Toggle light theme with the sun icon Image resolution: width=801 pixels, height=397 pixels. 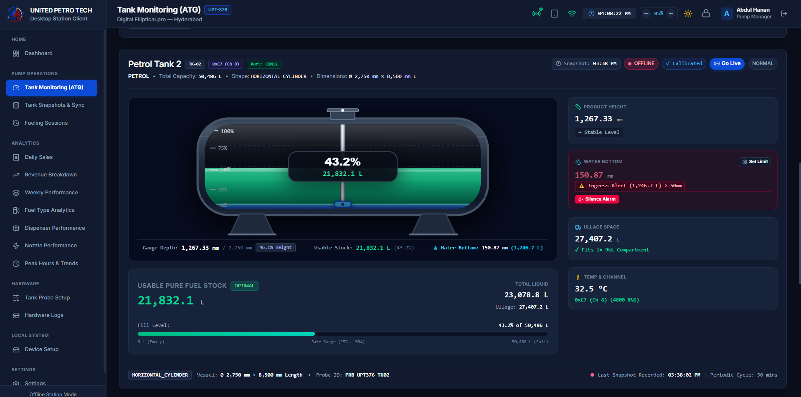point(688,14)
